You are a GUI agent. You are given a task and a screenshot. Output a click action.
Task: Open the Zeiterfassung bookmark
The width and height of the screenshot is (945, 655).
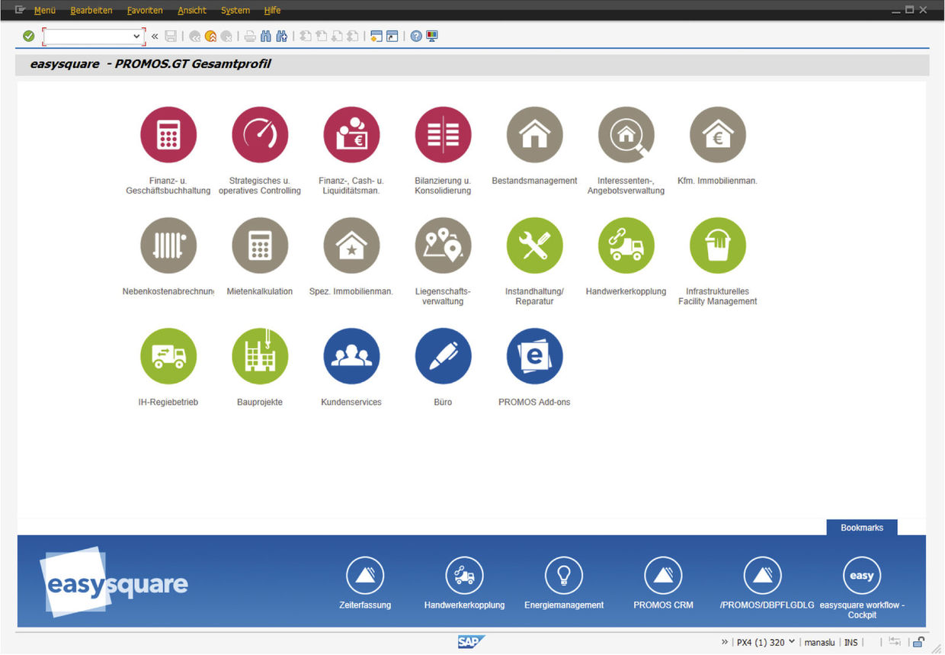click(x=365, y=575)
